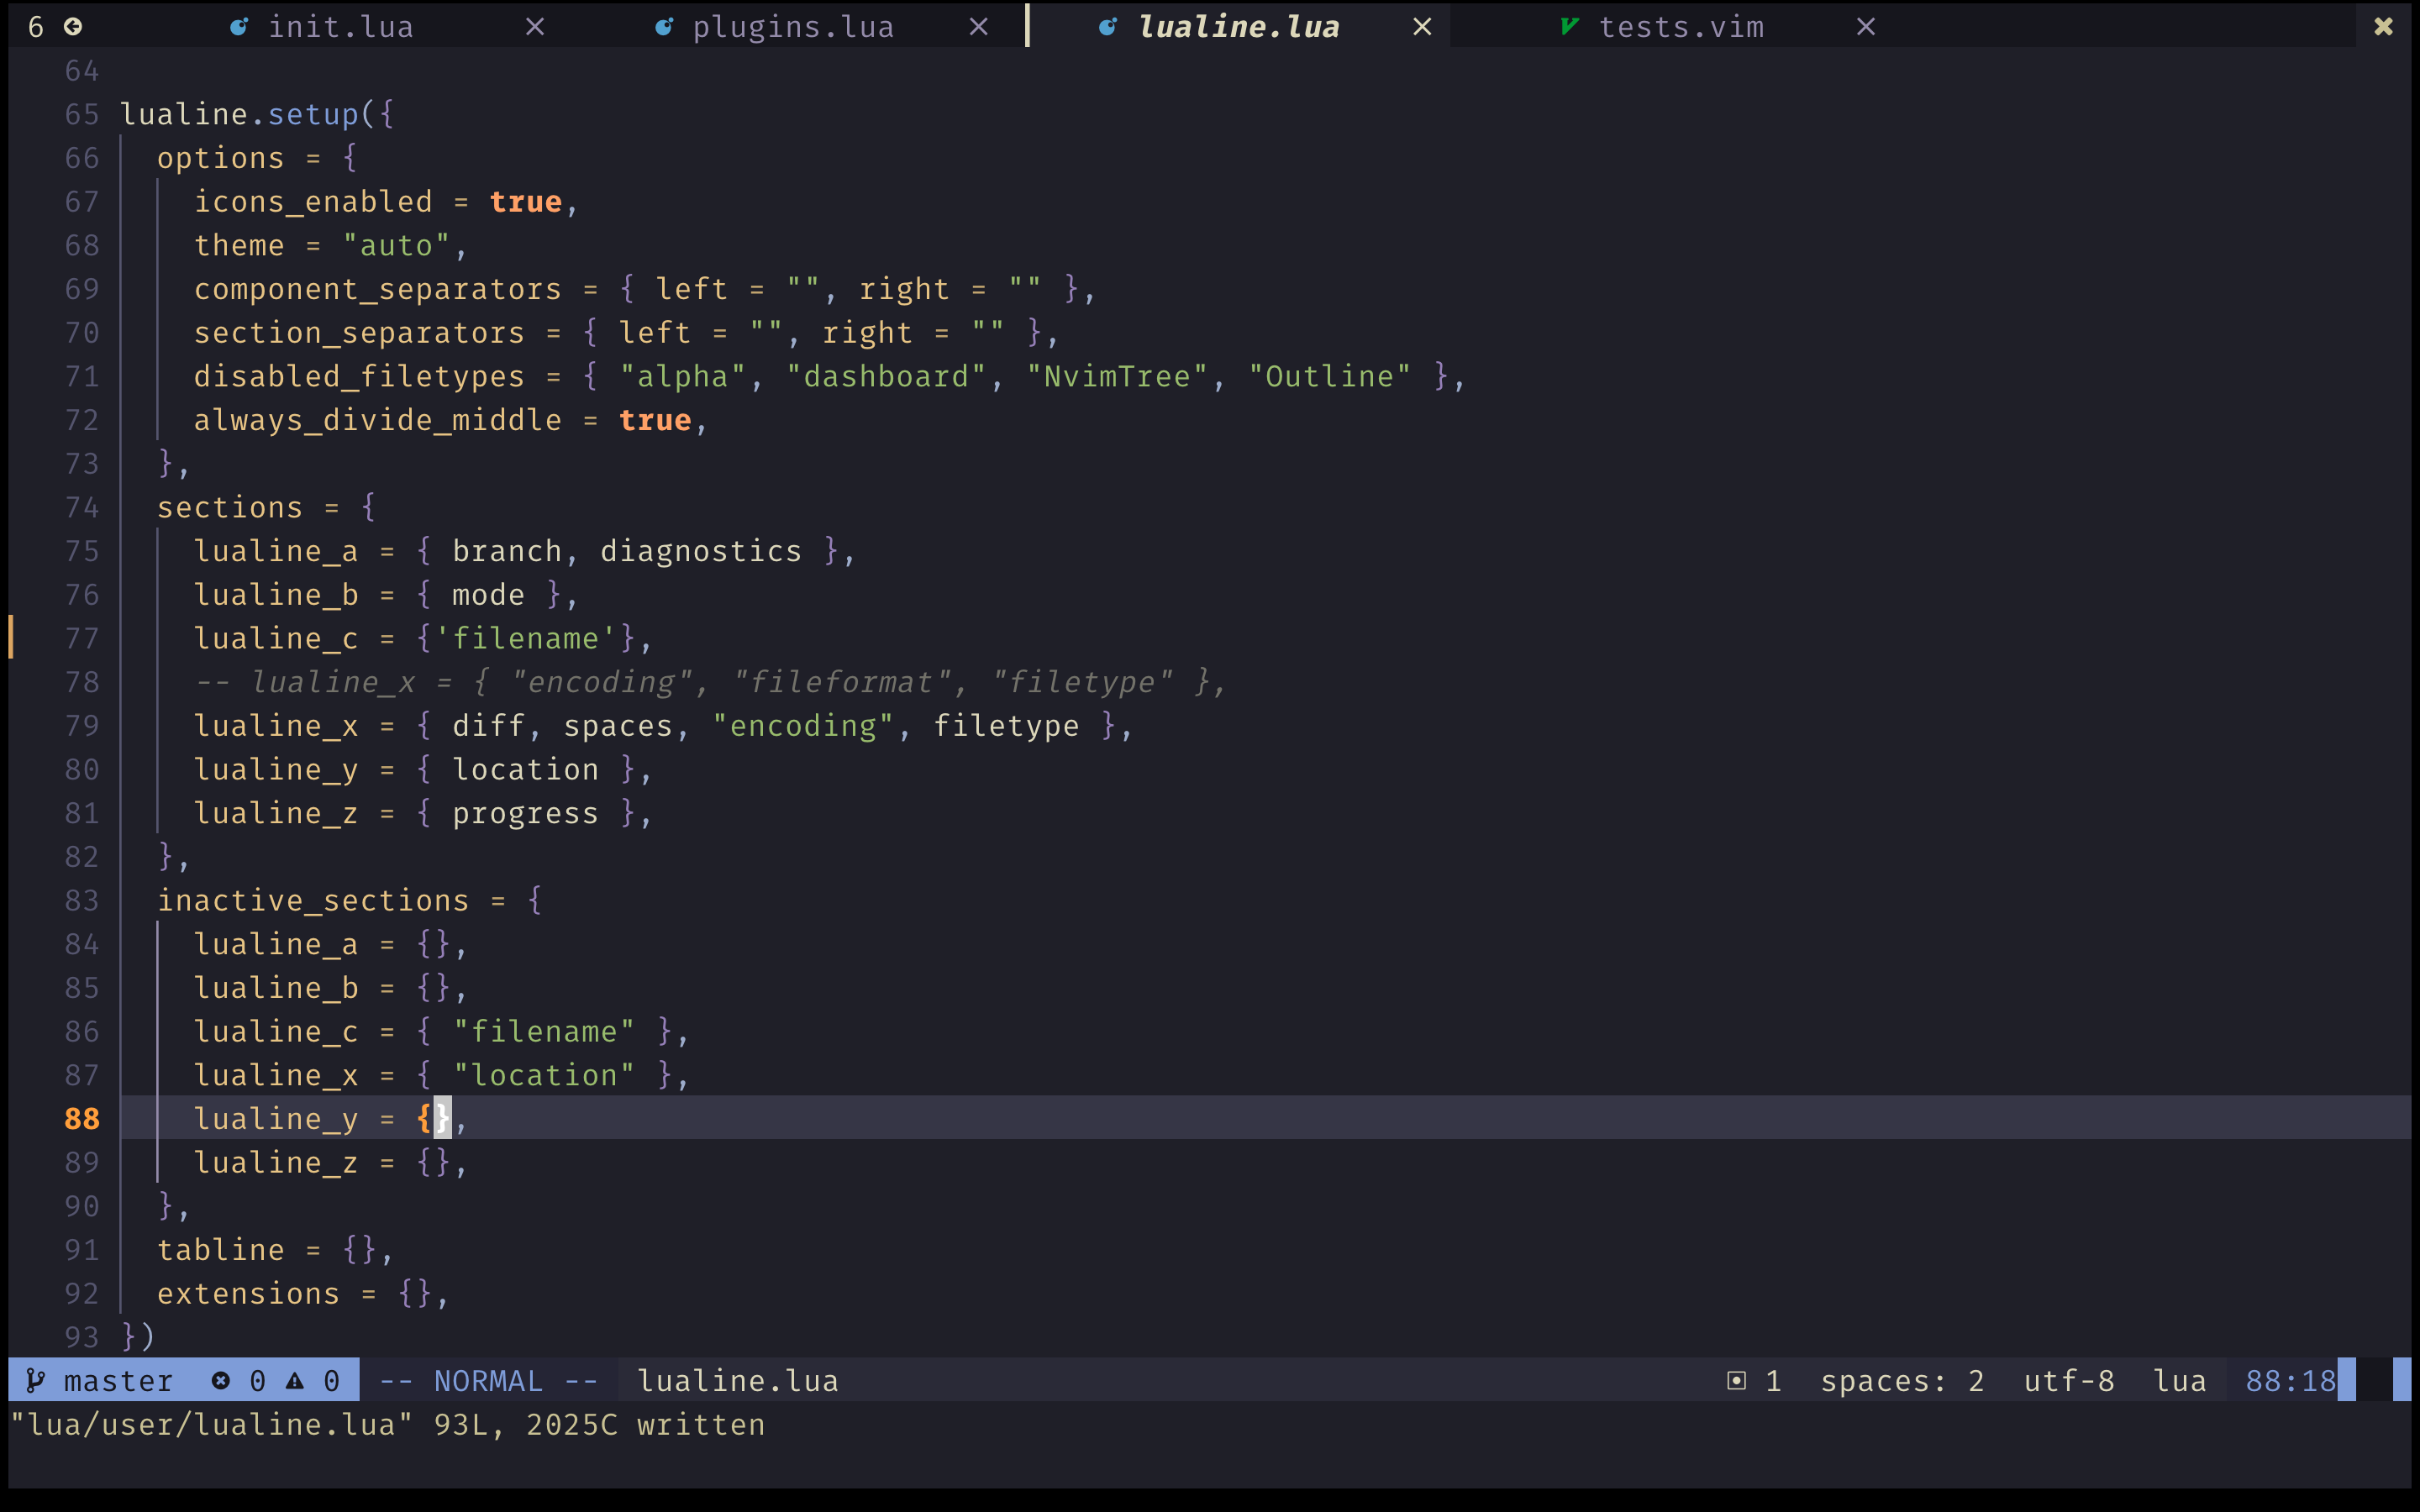Viewport: 2420px width, 1512px height.
Task: Click 'component_separators' on line 69
Action: click(x=378, y=289)
